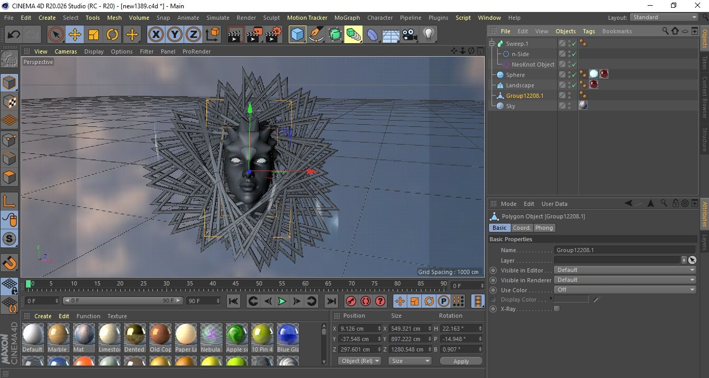The width and height of the screenshot is (709, 378).
Task: Select the NeoKnot Object in the hierarchy
Action: 533,64
